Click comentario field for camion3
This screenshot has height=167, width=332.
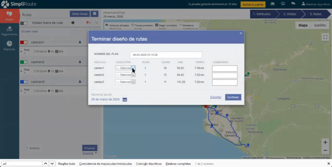click(x=225, y=82)
